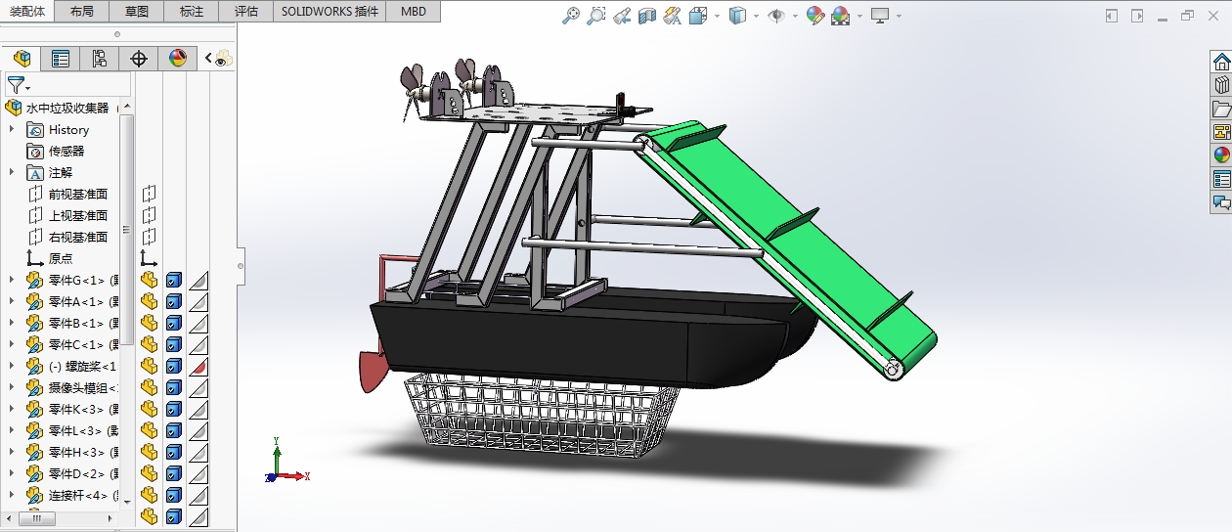The width and height of the screenshot is (1232, 532).
Task: Expand the History folder
Action: (x=12, y=129)
